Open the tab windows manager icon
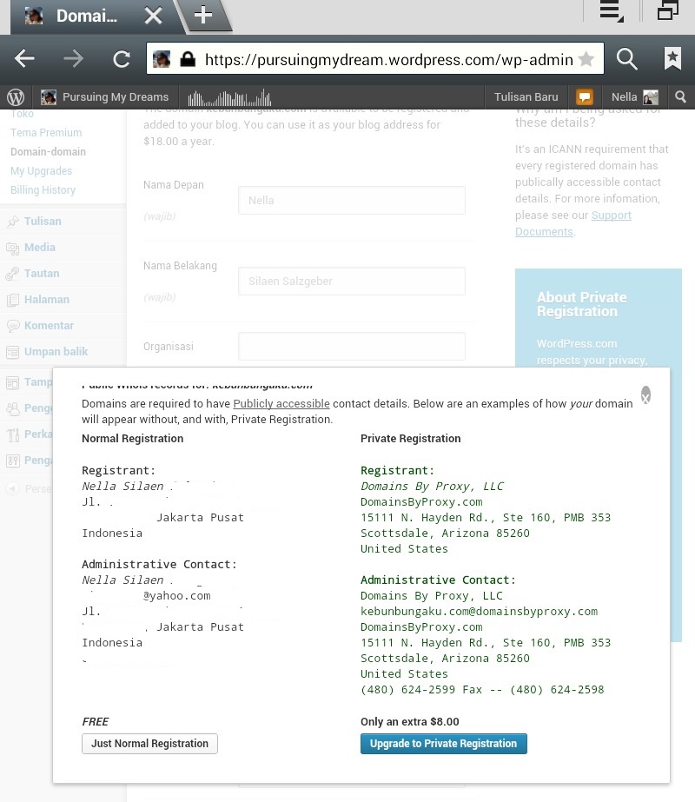Screen dimensions: 695x802 click(x=667, y=12)
